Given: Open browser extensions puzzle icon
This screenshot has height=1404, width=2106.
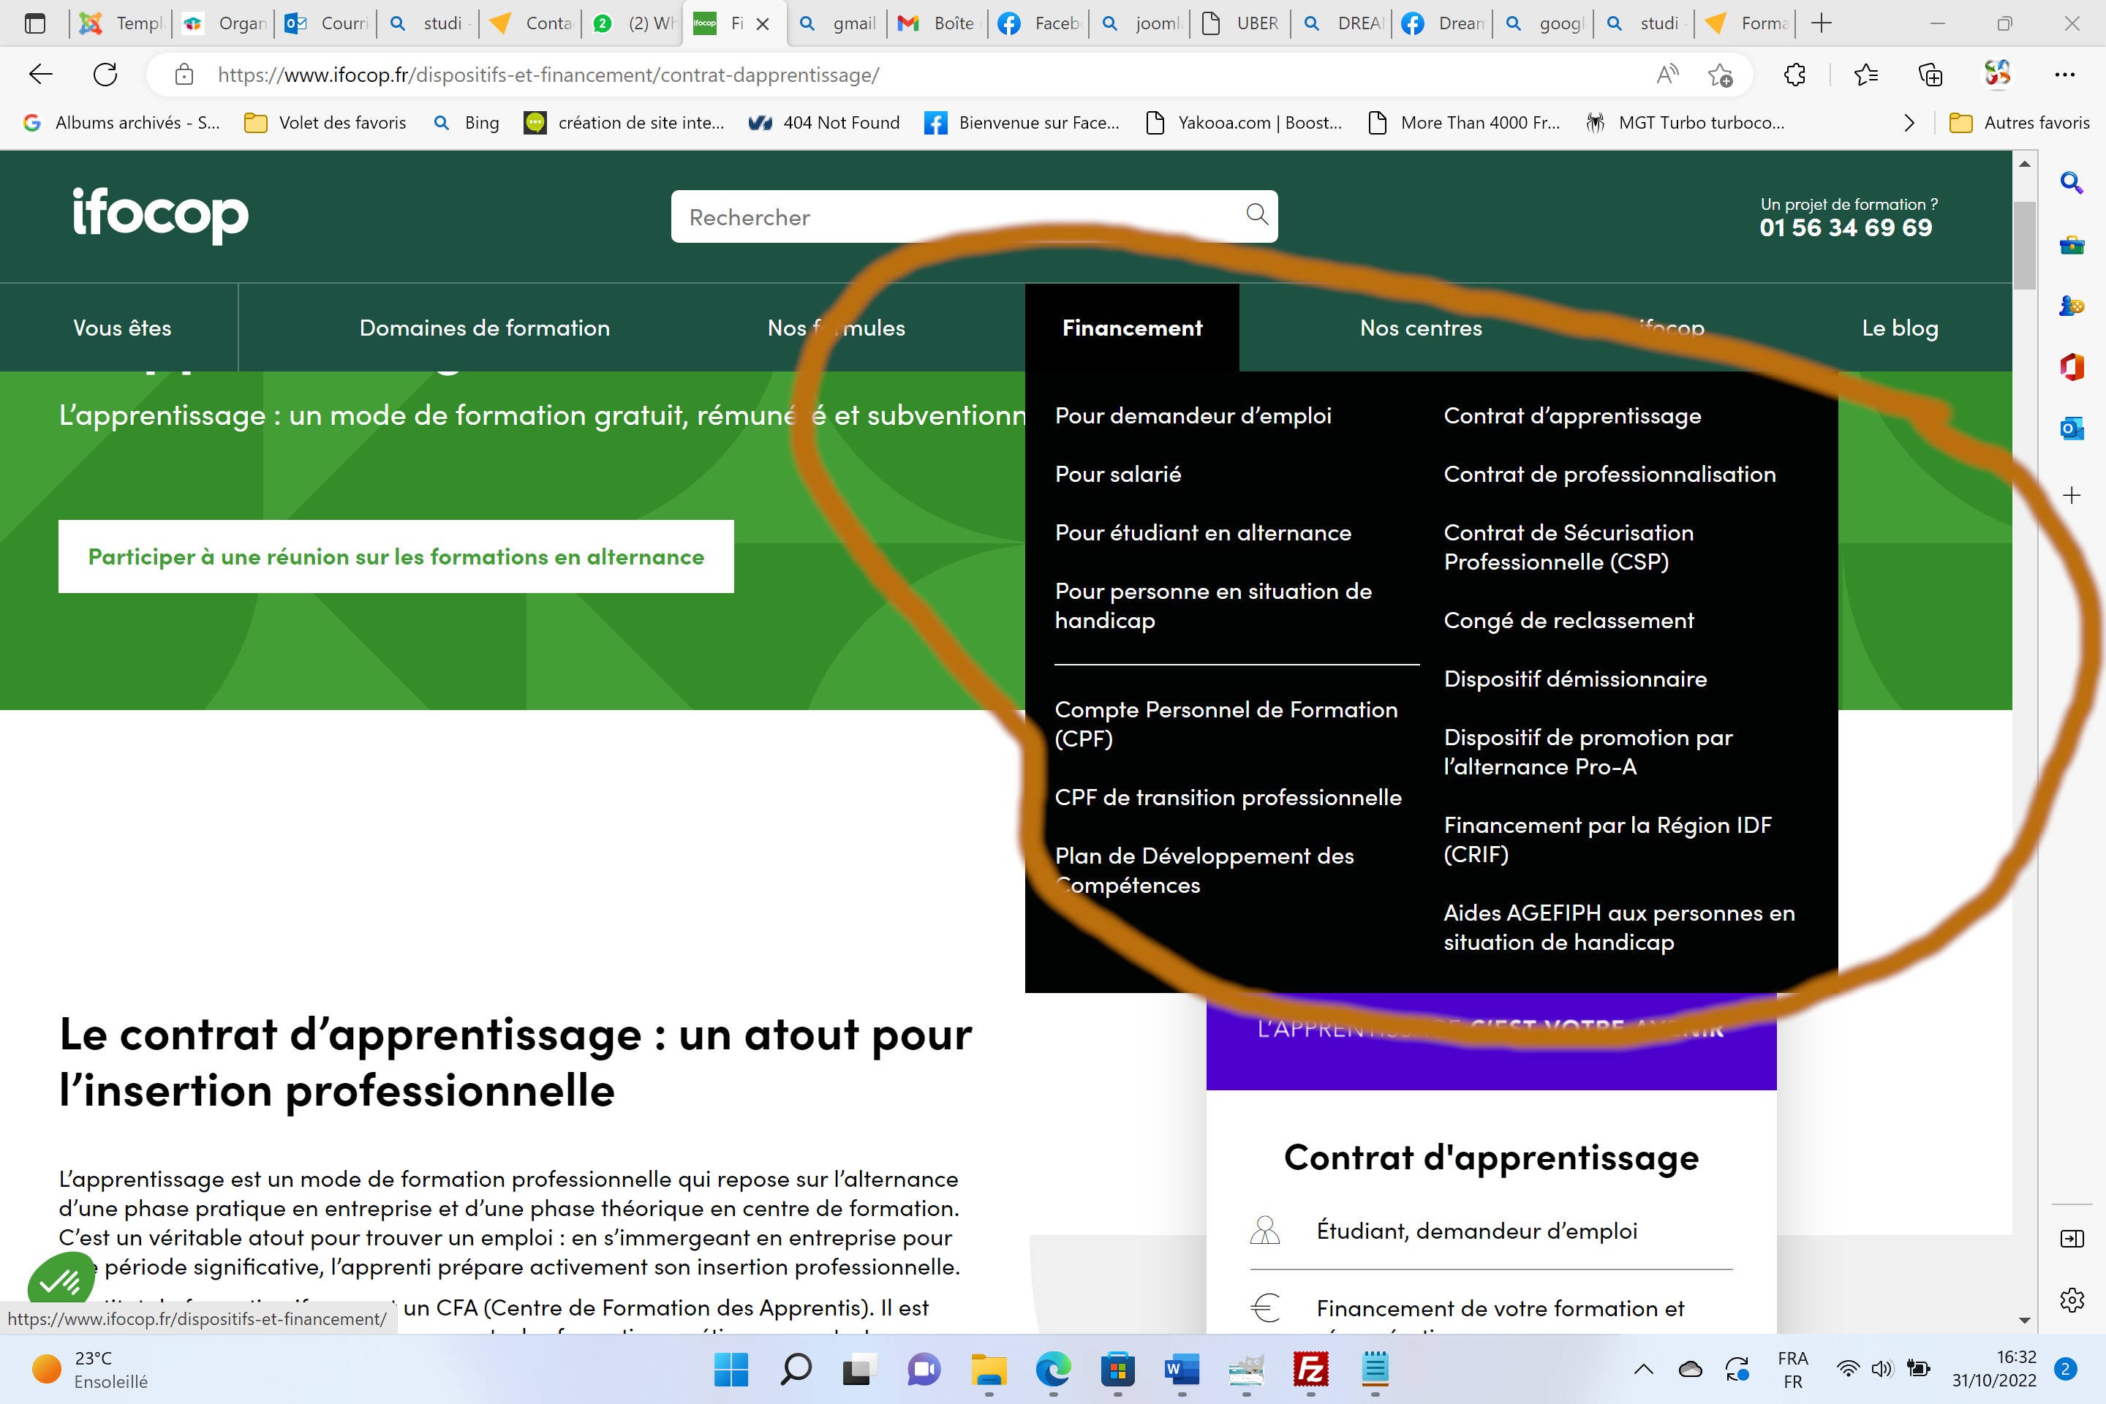Looking at the screenshot, I should pos(1794,75).
